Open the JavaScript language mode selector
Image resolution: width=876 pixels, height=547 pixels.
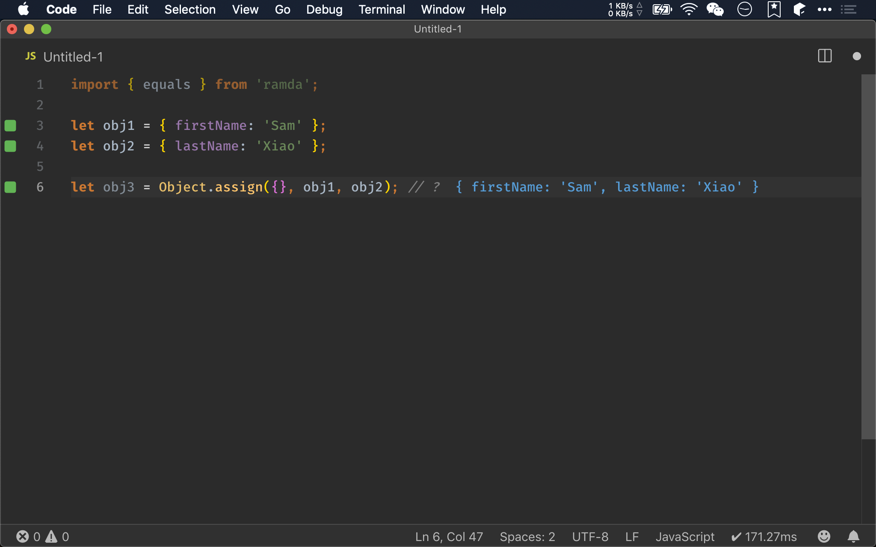click(685, 536)
